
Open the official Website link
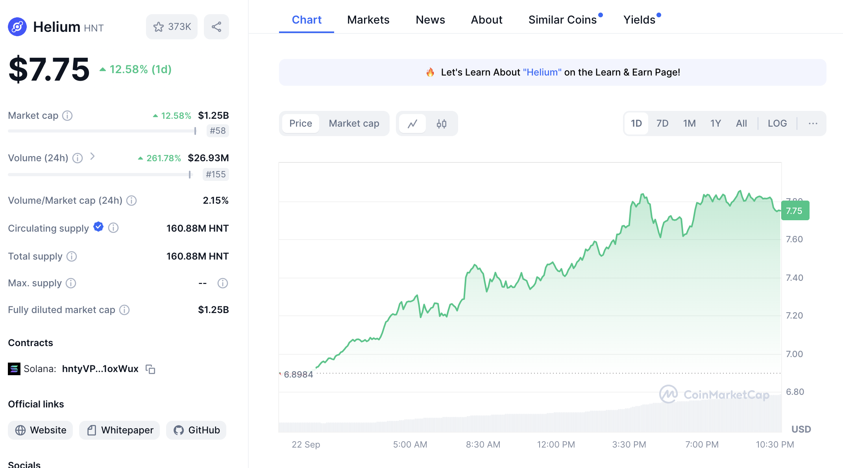pos(40,430)
